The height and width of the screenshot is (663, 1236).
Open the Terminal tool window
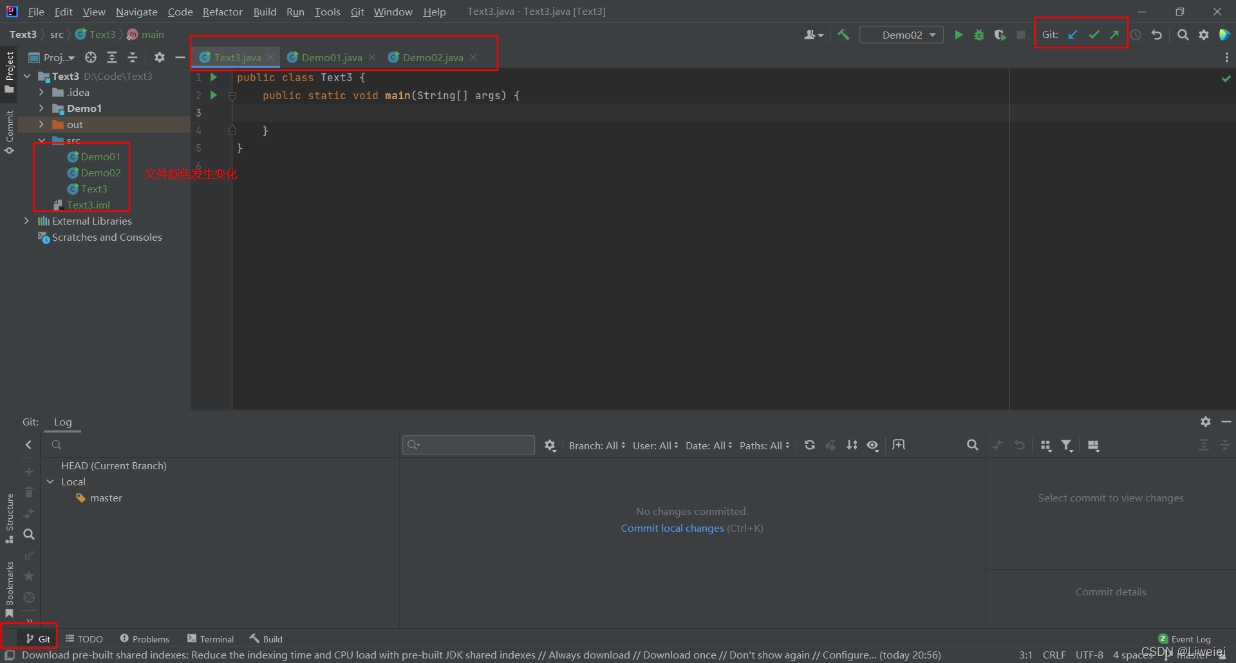click(x=211, y=639)
